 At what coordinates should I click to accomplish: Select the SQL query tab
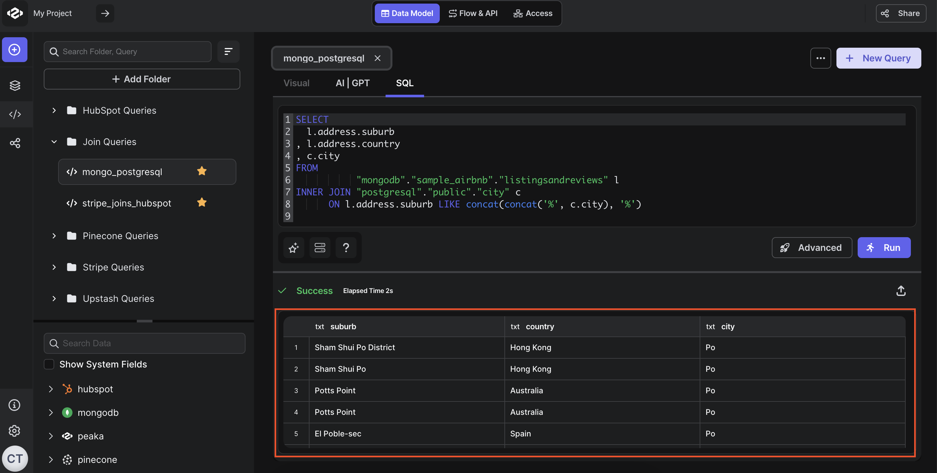[x=405, y=83]
